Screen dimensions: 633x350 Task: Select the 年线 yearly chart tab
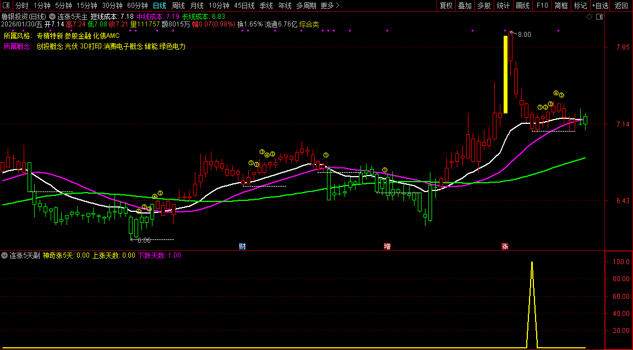(285, 6)
